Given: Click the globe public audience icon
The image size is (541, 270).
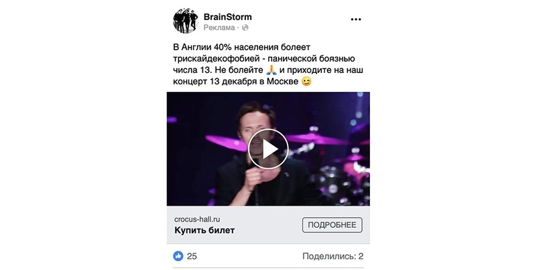Looking at the screenshot, I should [245, 27].
